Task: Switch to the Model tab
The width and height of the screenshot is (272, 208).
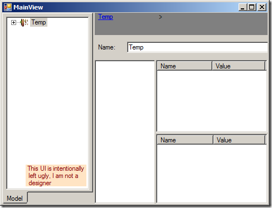Action: tap(15, 199)
